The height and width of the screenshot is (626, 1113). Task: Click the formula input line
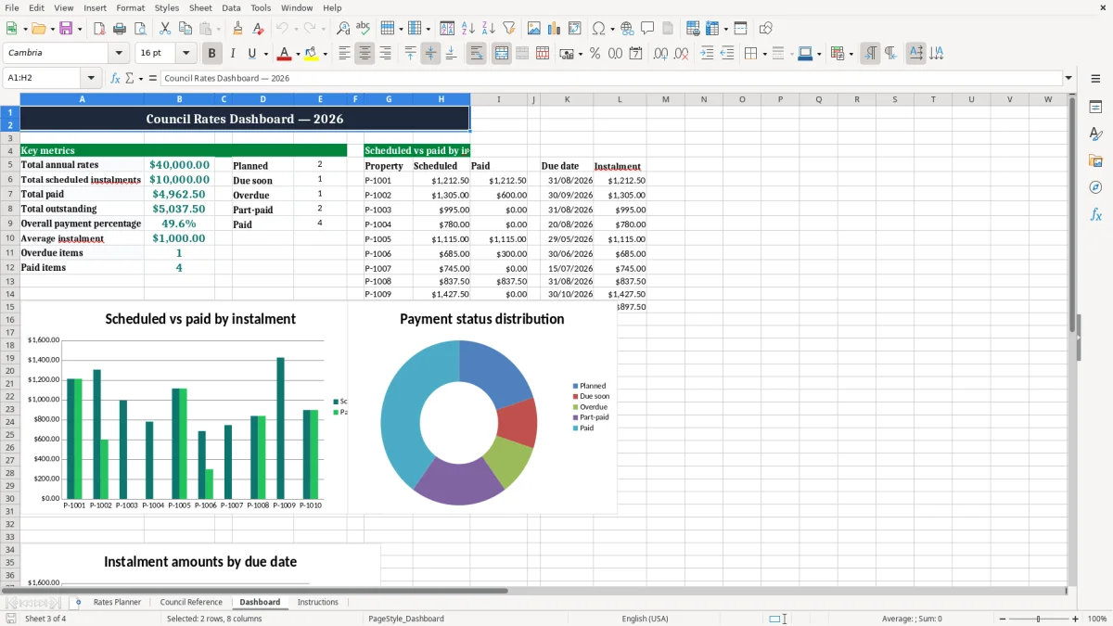pyautogui.click(x=610, y=78)
